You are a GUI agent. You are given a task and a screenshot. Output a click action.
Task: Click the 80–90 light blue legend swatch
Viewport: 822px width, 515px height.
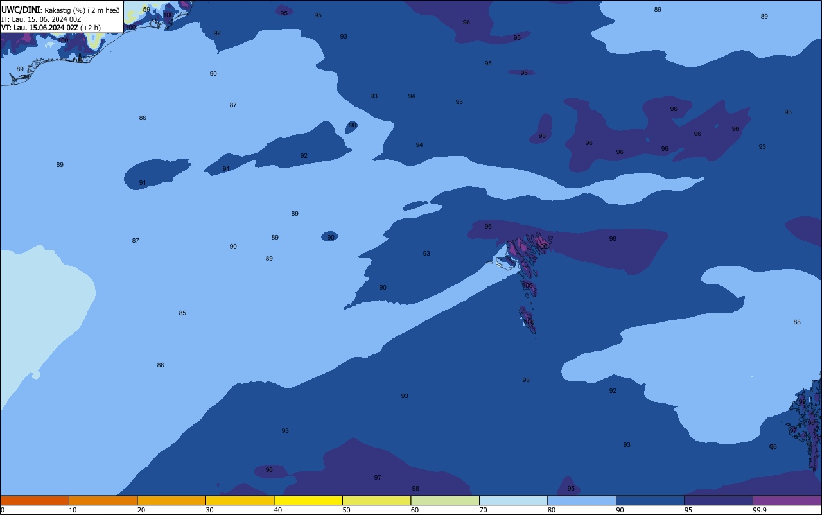pyautogui.click(x=582, y=500)
